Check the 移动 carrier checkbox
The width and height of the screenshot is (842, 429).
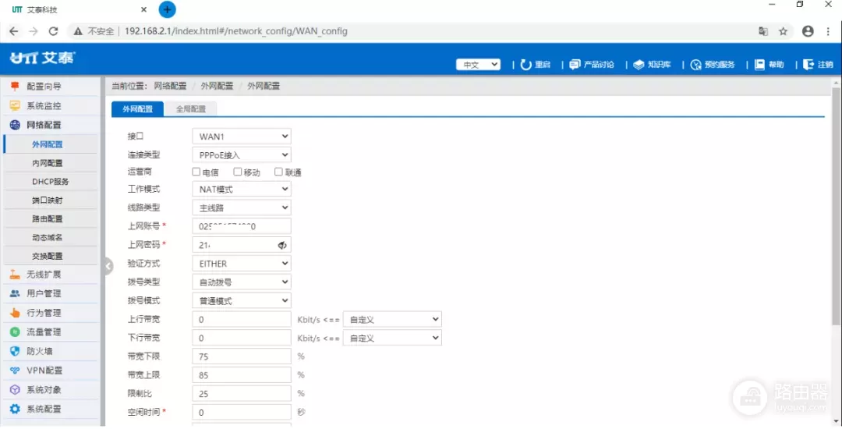(x=238, y=172)
